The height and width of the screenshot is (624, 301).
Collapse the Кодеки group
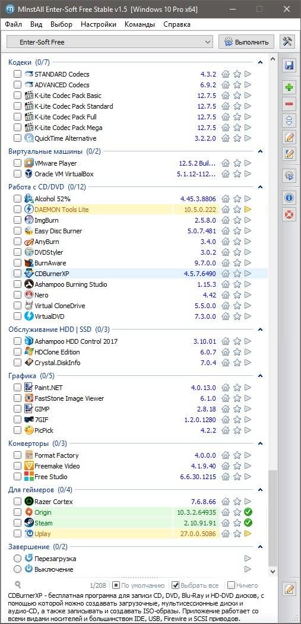point(261,62)
